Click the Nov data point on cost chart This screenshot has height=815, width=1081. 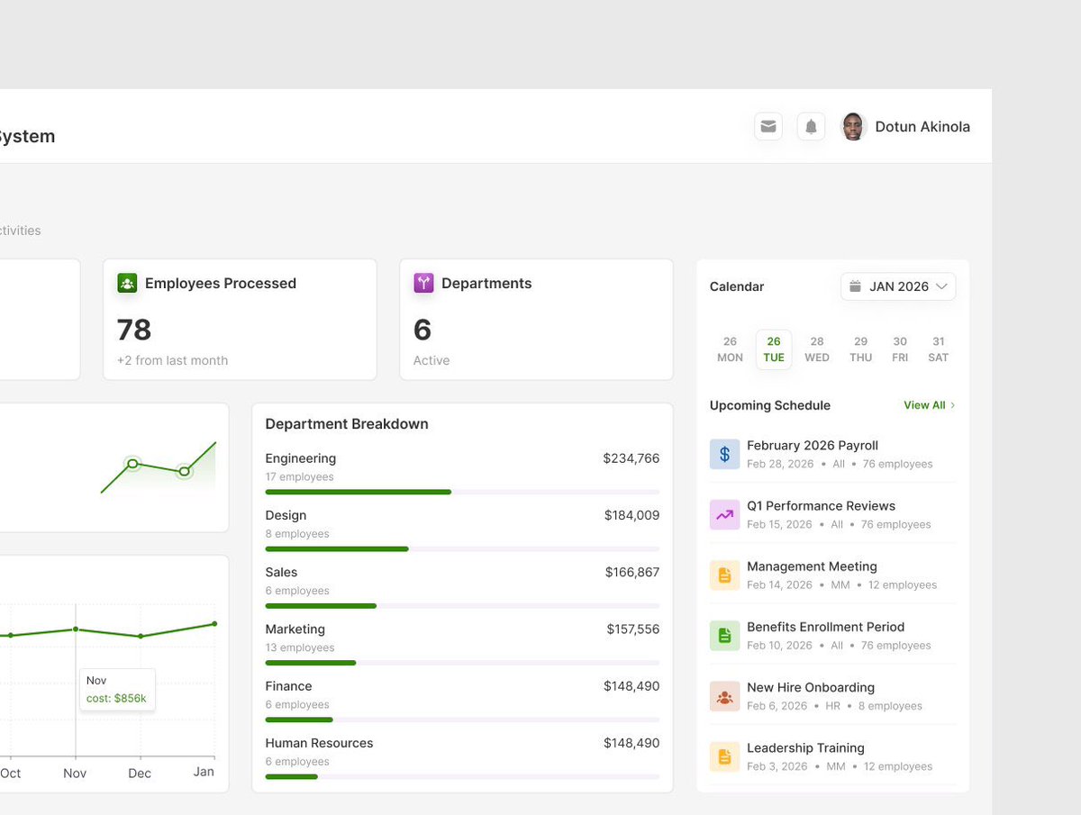[x=76, y=629]
